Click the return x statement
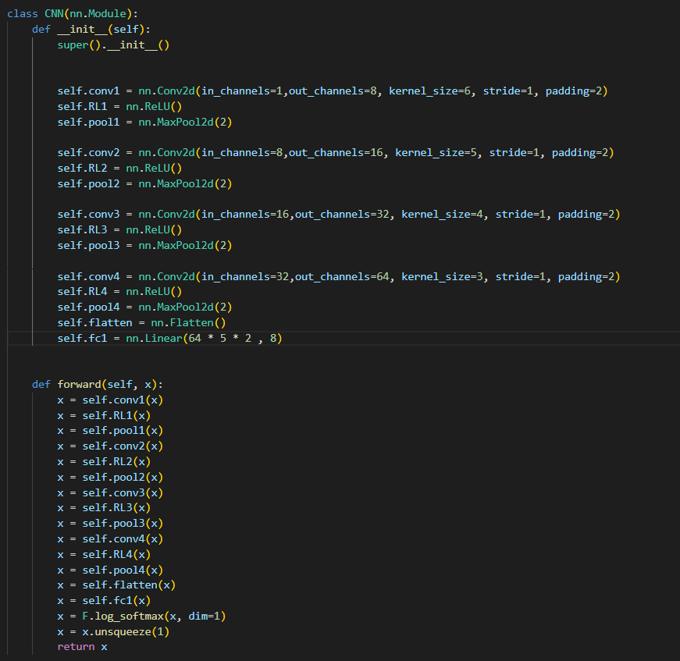 (82, 647)
